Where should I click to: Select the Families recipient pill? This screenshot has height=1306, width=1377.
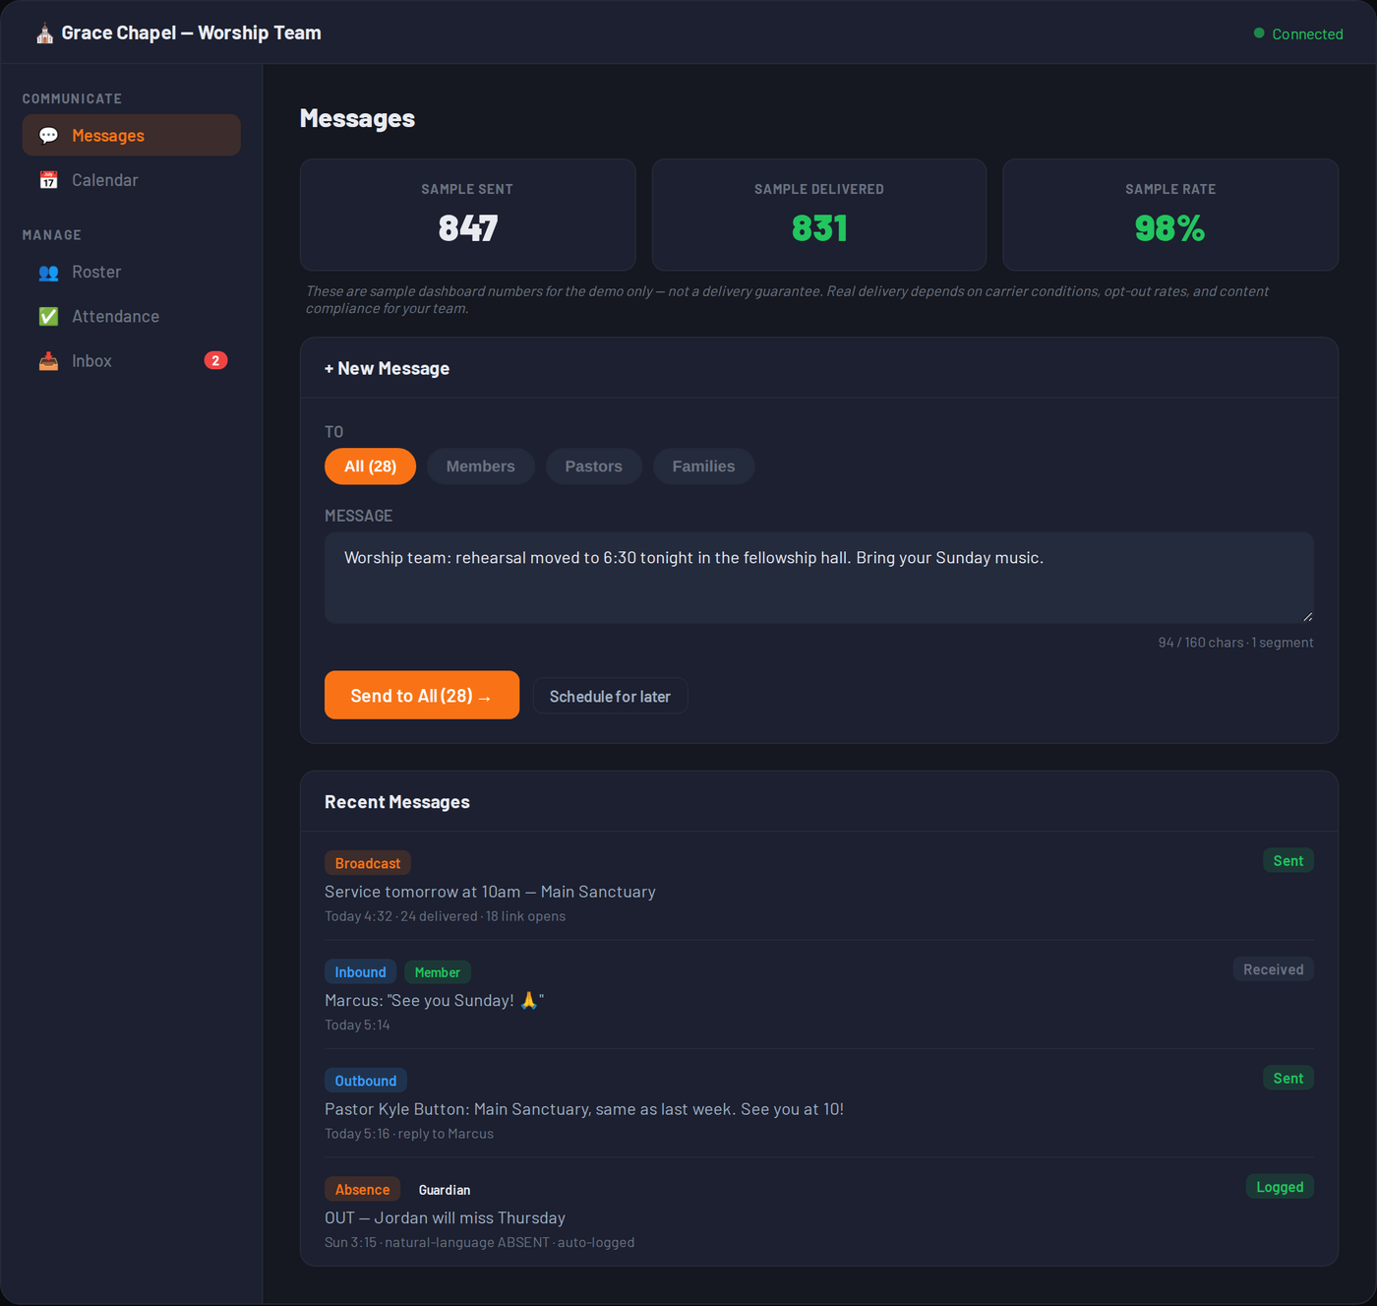click(x=703, y=466)
